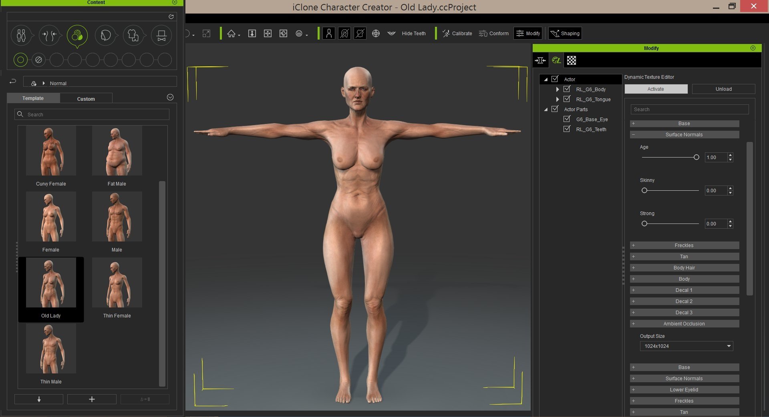Open the checkerboard material tab in Modify
Viewport: 769px width, 417px height.
[x=572, y=60]
